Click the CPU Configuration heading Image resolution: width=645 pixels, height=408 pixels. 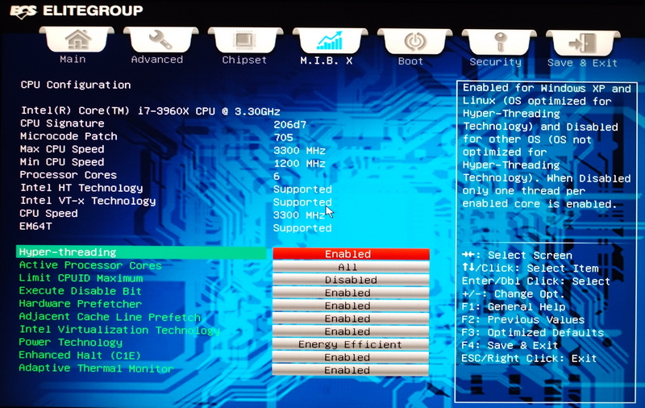[76, 85]
